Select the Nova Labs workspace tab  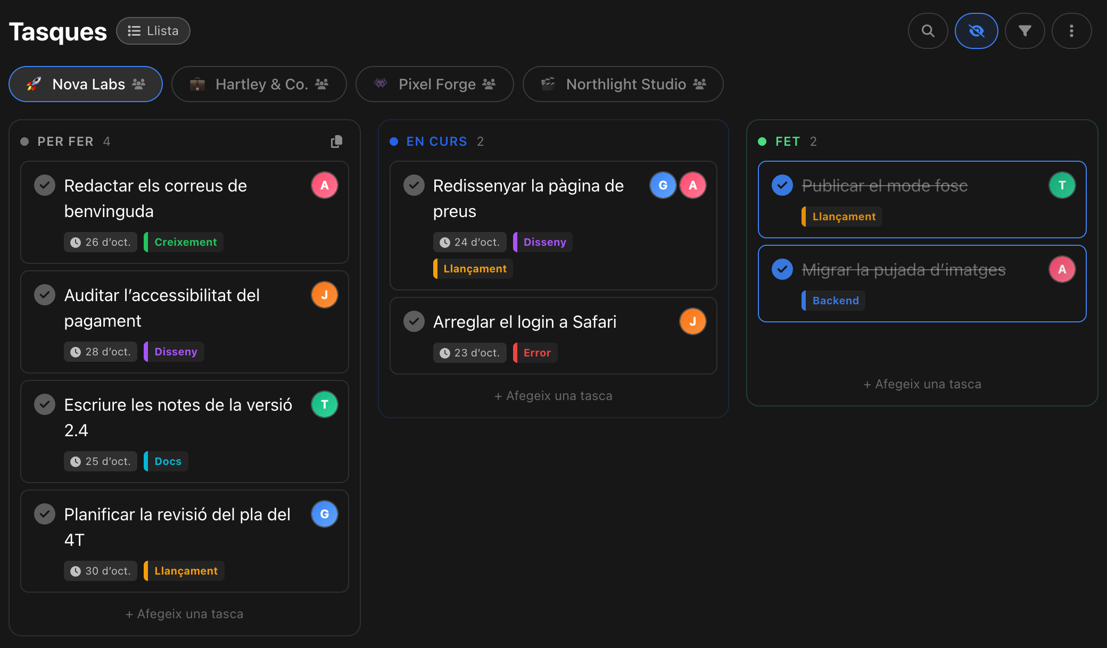click(86, 84)
